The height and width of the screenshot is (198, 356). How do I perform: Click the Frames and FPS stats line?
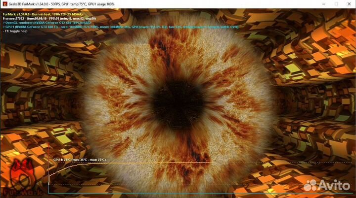point(49,19)
